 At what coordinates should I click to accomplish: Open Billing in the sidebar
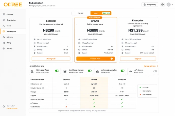13,43
